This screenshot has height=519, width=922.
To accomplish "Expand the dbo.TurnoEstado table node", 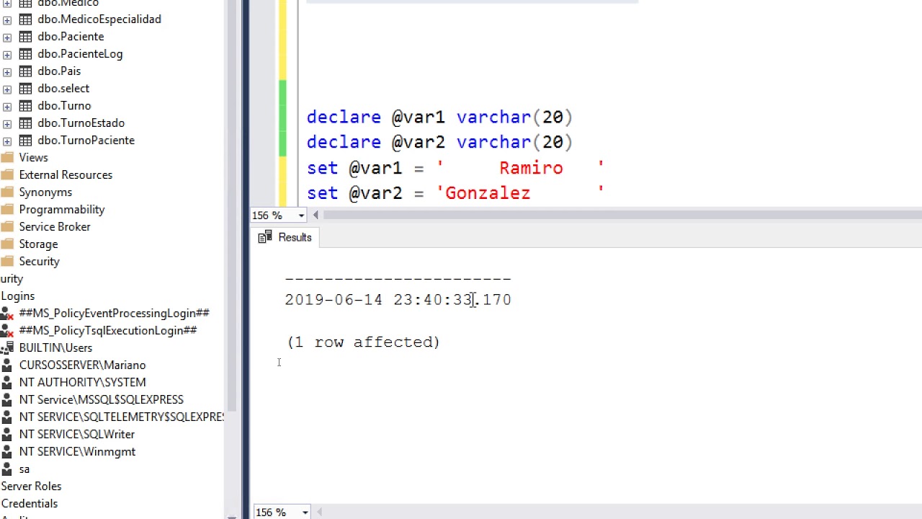I will 7,123.
